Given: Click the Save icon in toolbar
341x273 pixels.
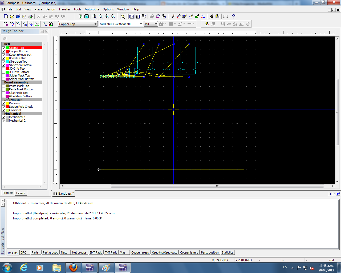Looking at the screenshot, I should pos(24,17).
